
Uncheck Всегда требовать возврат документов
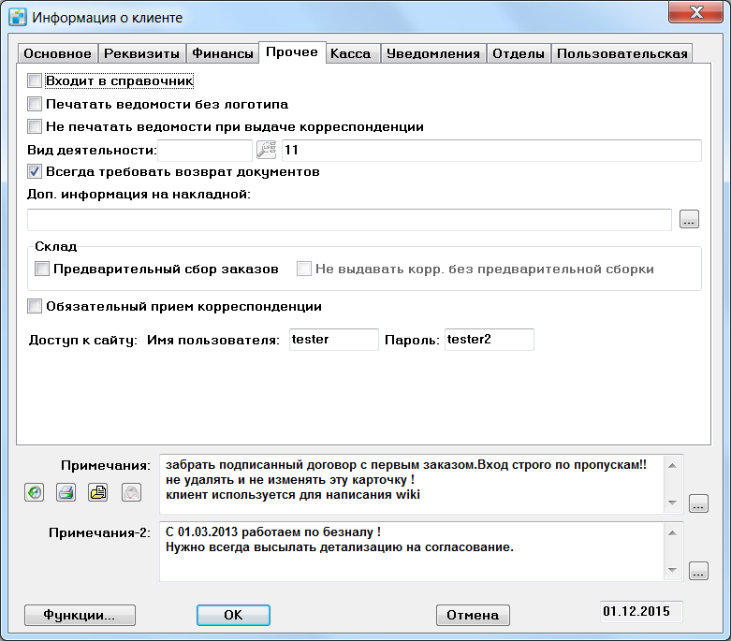pos(35,171)
